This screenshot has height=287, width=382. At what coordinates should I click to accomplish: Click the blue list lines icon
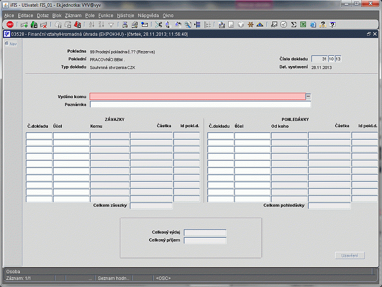tap(197, 24)
